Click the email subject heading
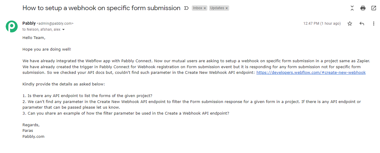This screenshot has height=153, width=380. point(101,8)
